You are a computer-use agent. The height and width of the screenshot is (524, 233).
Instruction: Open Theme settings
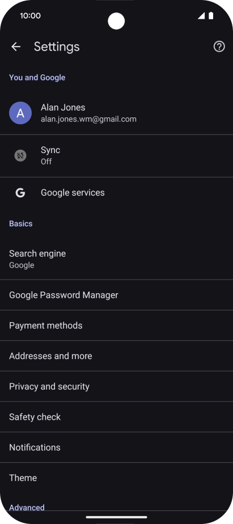point(116,478)
